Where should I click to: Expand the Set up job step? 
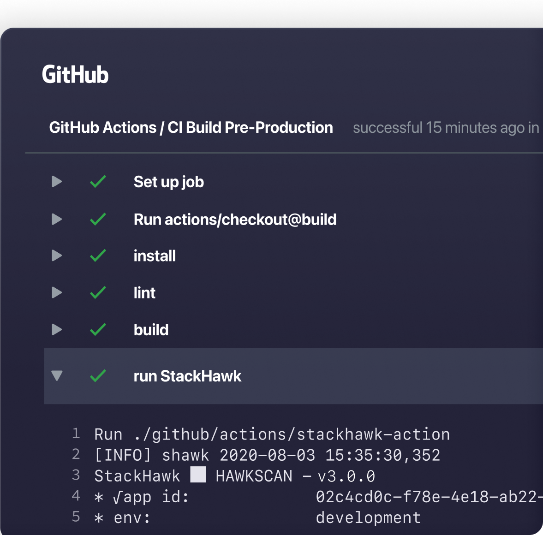pyautogui.click(x=56, y=182)
